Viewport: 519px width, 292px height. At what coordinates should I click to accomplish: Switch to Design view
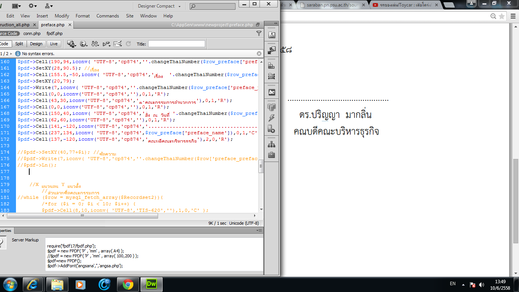[x=36, y=44]
